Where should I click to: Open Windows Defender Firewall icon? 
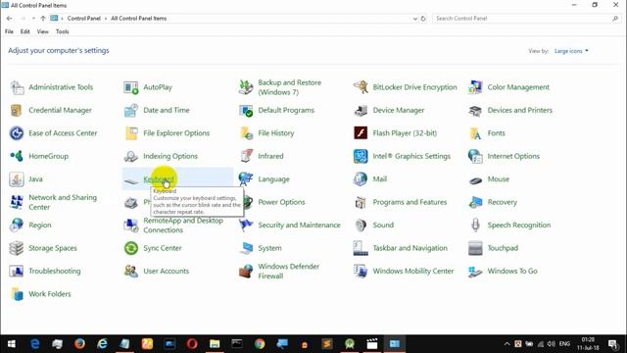pyautogui.click(x=246, y=271)
